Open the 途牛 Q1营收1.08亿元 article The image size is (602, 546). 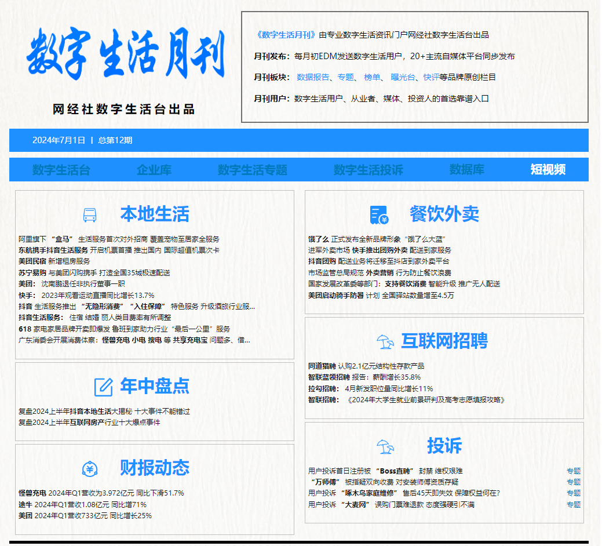coord(82,505)
